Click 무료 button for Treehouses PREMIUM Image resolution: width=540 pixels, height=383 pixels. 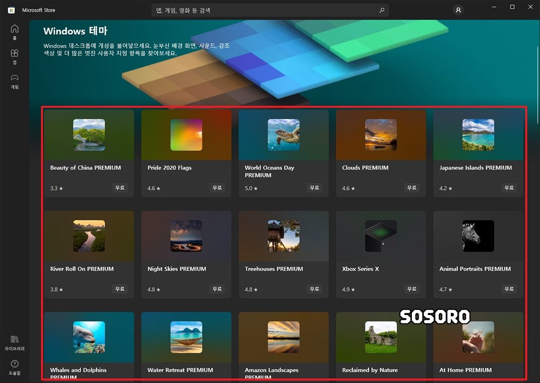coord(314,289)
